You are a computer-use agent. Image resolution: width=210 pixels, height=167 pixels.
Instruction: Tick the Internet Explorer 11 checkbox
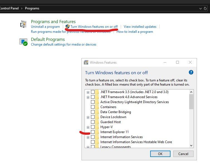point(93,132)
